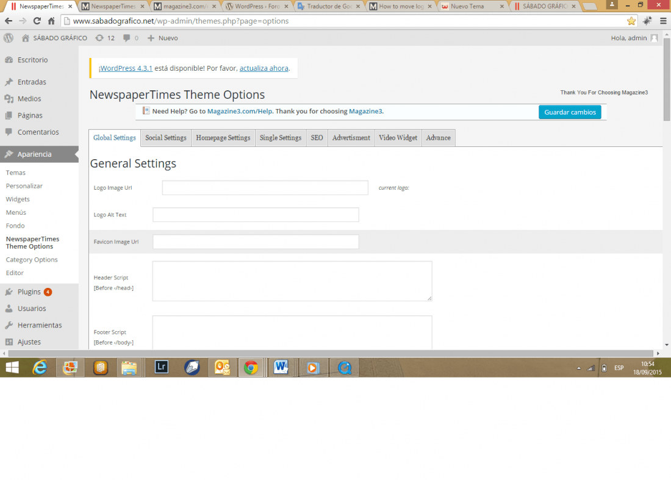Switch to the Advertisment tab
The height and width of the screenshot is (480, 671).
point(351,138)
